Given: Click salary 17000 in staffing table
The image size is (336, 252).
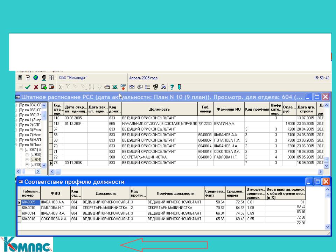Looking at the screenshot, I should (x=289, y=124).
